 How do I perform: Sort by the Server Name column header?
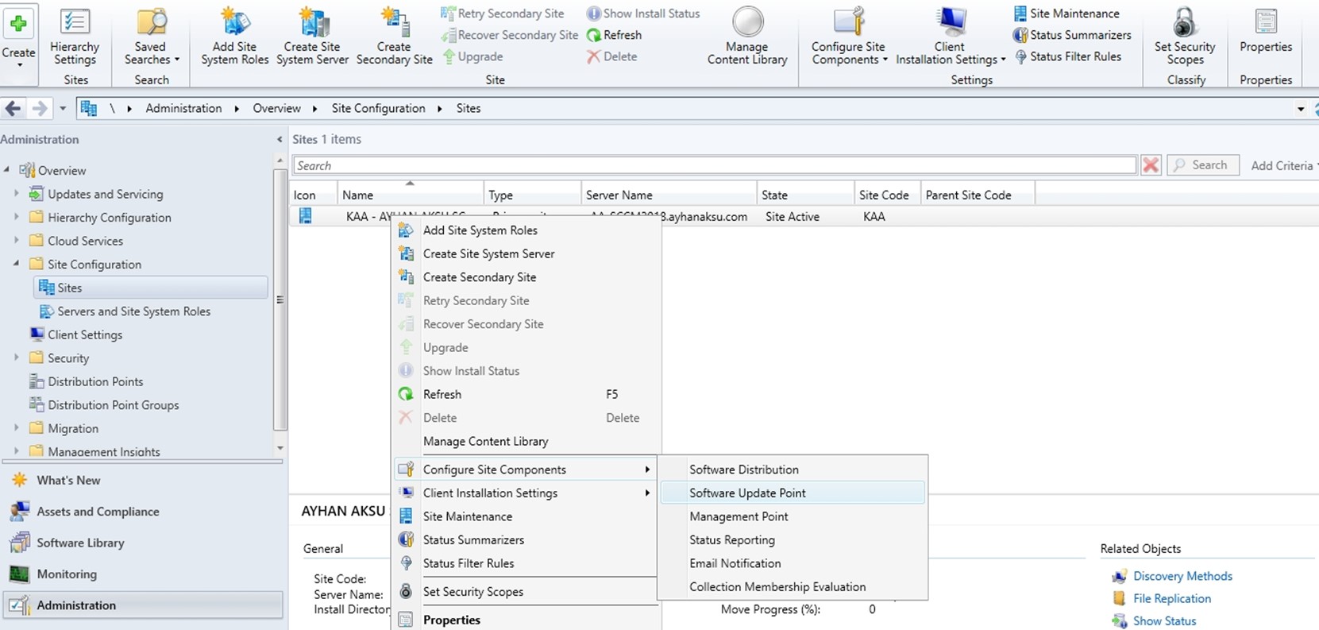tap(669, 195)
